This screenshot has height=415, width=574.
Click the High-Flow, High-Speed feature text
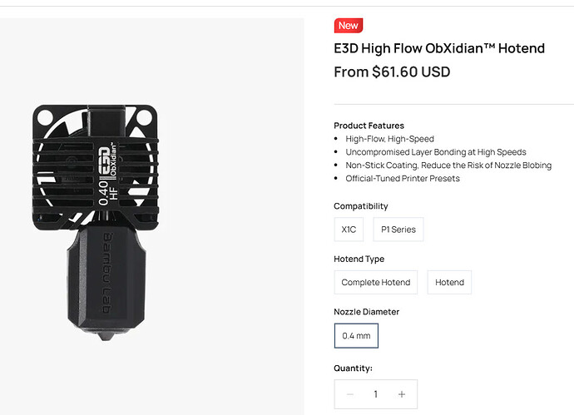(x=389, y=139)
